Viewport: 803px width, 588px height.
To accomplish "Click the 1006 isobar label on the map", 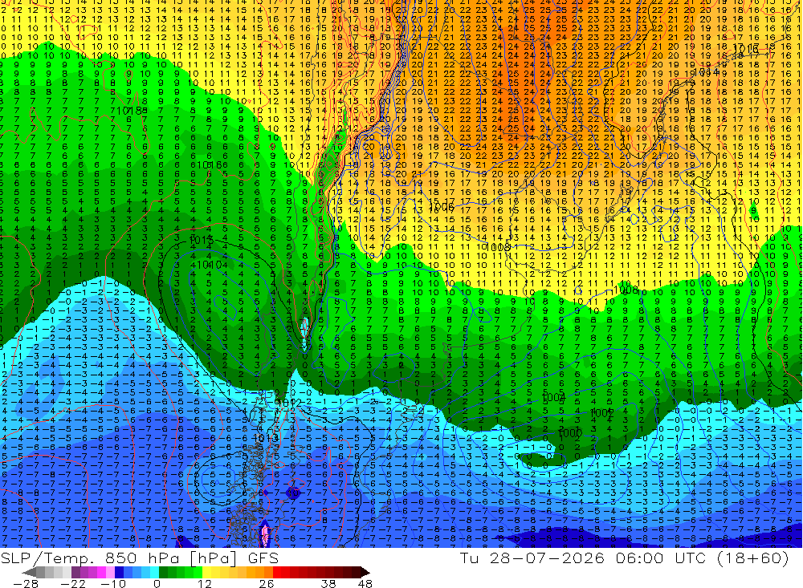I will click(442, 207).
